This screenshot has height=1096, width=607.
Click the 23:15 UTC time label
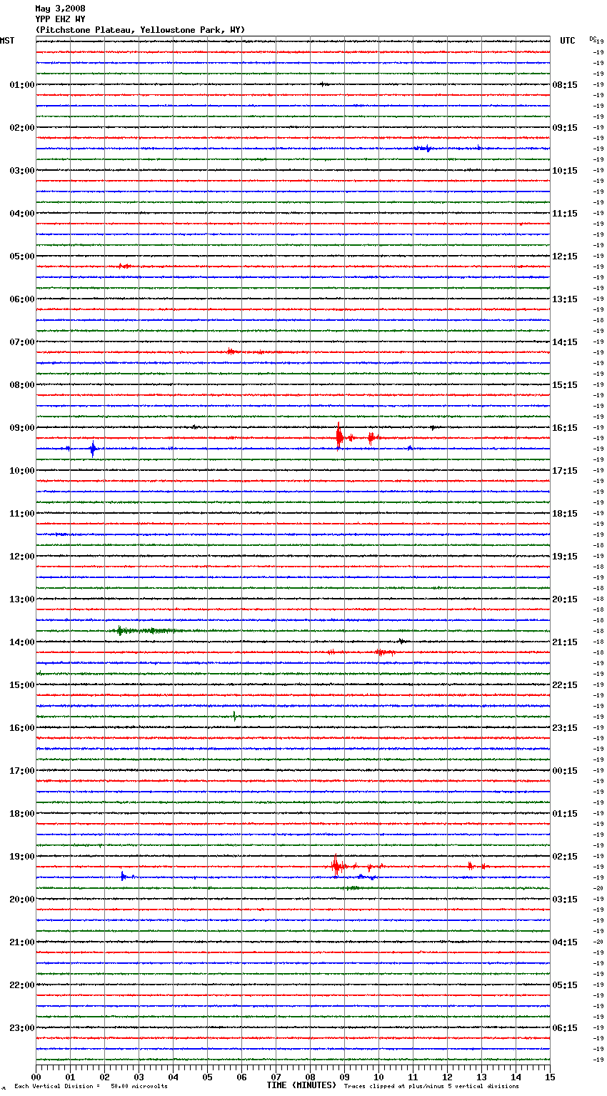tap(565, 728)
